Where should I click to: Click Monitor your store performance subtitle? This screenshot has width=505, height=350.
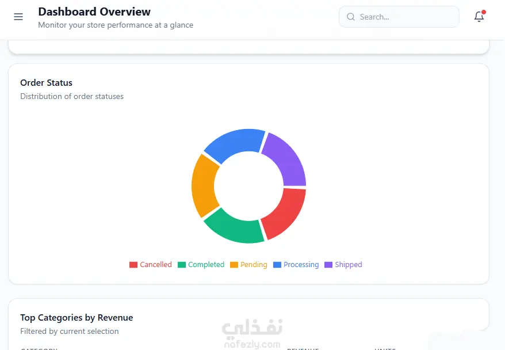click(x=116, y=25)
